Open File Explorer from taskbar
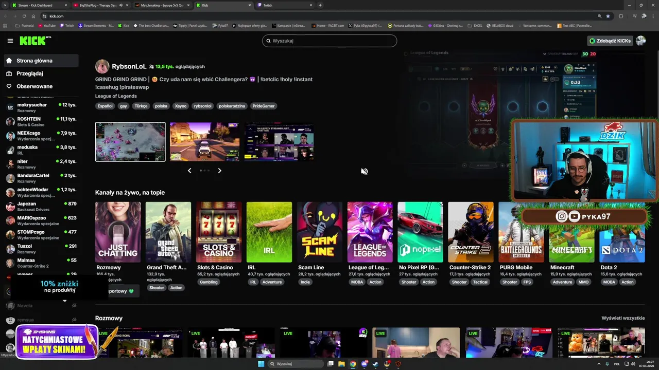 click(x=341, y=364)
